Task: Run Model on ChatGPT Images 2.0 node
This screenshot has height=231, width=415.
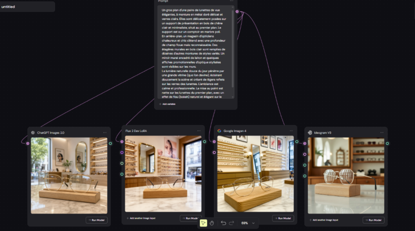Action: (97, 220)
